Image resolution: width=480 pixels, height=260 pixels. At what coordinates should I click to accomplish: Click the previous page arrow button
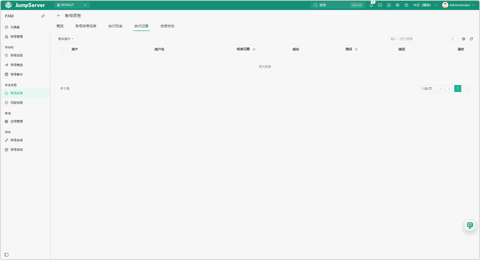point(449,88)
